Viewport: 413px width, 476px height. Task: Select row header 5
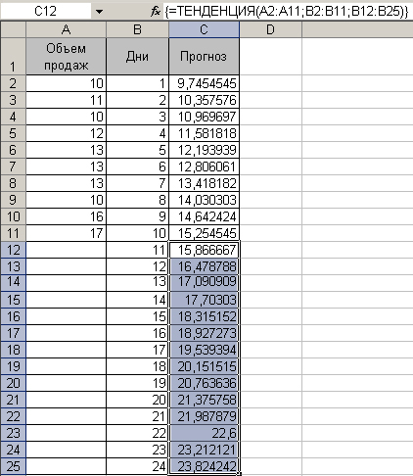pos(13,133)
